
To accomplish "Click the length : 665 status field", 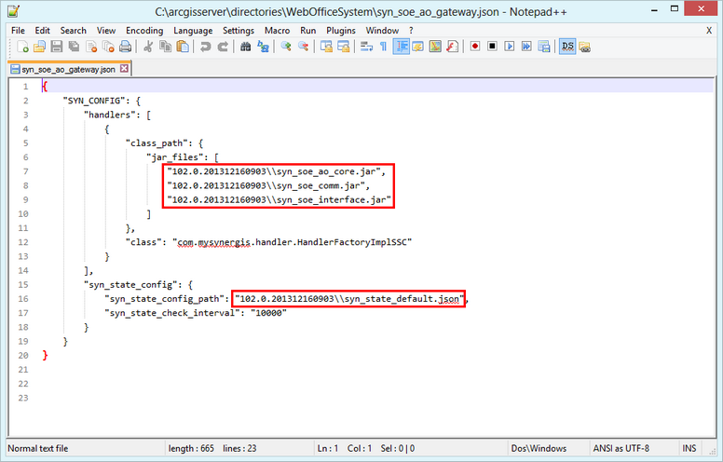I will [191, 448].
